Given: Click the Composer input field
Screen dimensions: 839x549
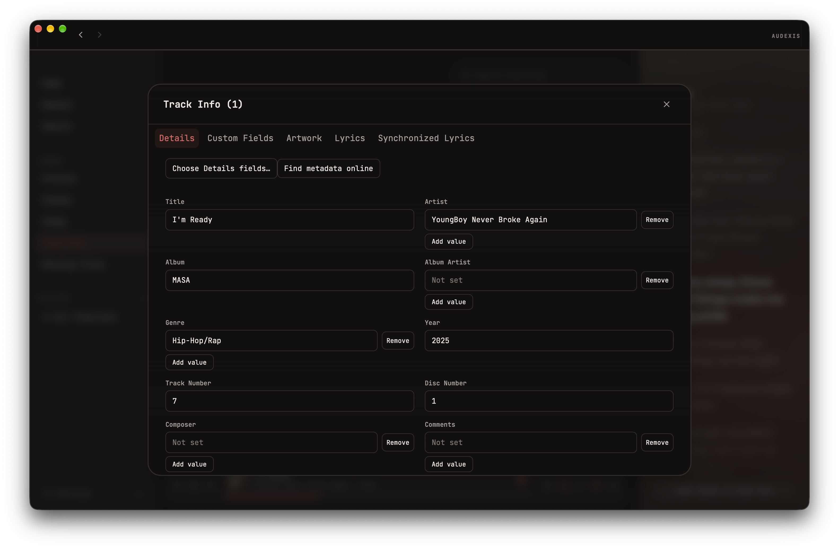Looking at the screenshot, I should (x=271, y=442).
